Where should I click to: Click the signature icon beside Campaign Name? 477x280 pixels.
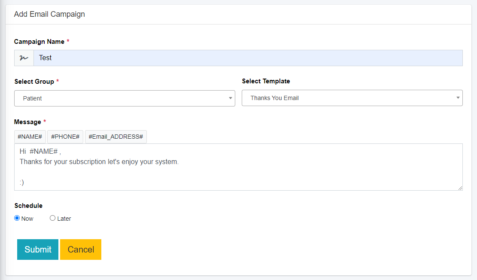[x=24, y=58]
